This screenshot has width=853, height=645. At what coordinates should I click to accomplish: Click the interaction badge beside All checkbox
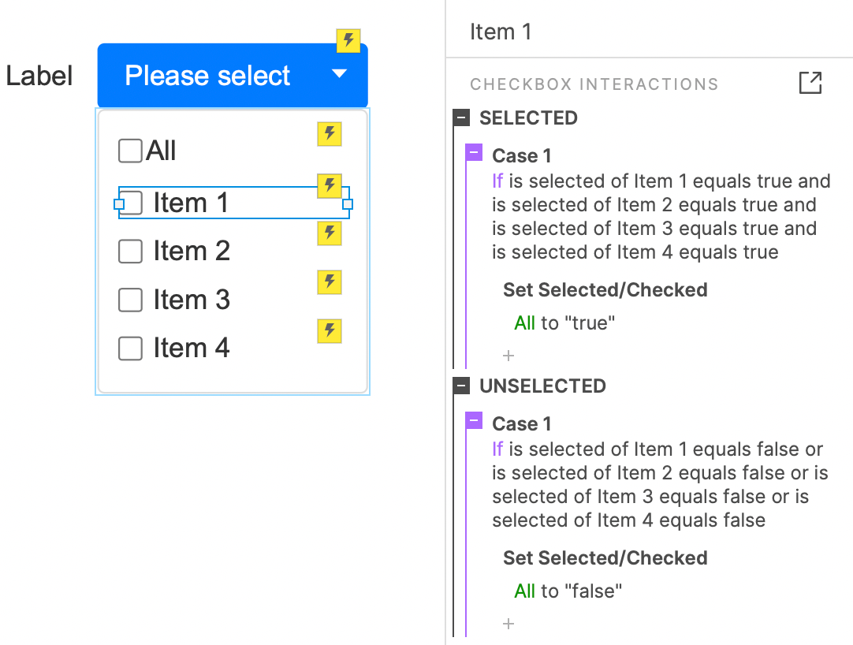point(329,134)
